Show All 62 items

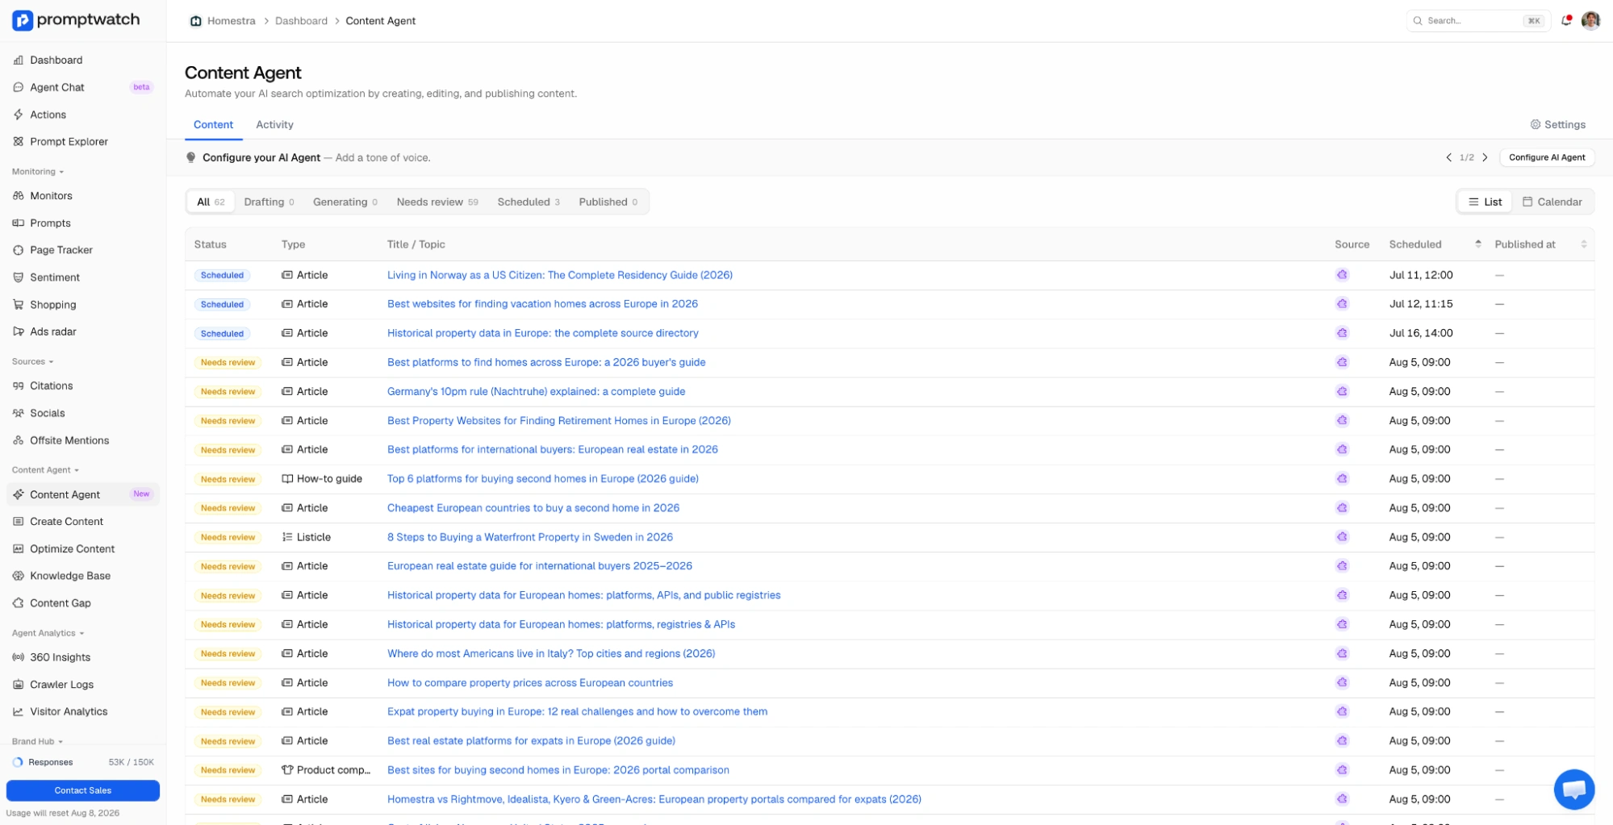(x=211, y=202)
